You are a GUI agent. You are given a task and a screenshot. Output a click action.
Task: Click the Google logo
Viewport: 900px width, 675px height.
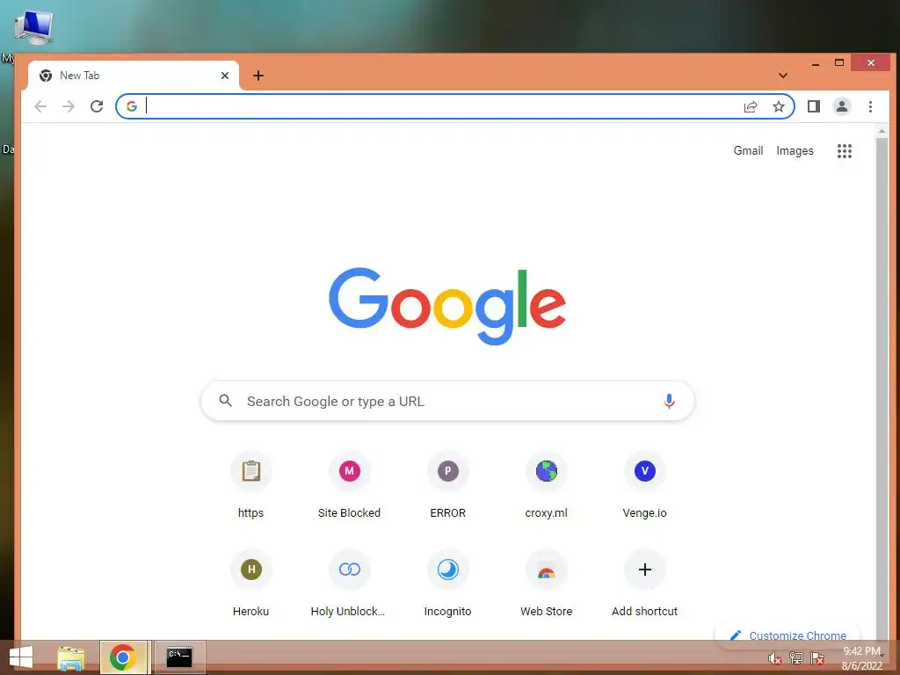tap(447, 307)
